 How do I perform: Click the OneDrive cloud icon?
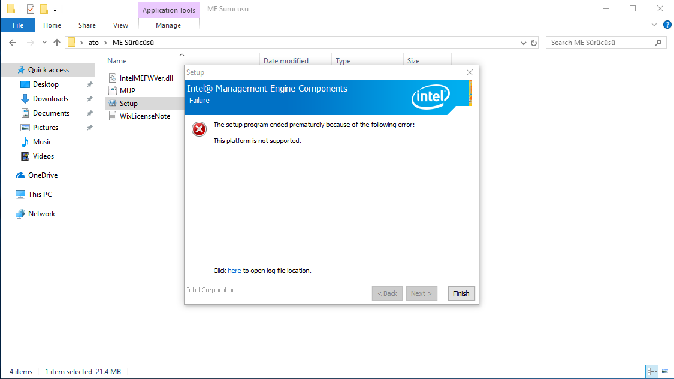tap(20, 175)
